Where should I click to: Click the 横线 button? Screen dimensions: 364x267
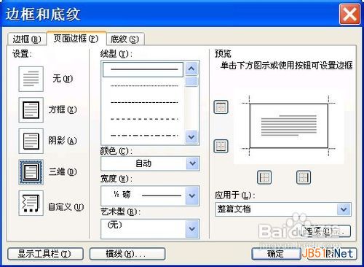coord(127,254)
